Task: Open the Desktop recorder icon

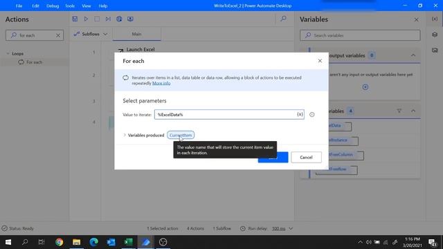Action: pos(130,19)
